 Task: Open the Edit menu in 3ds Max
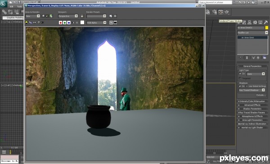coord(11,7)
